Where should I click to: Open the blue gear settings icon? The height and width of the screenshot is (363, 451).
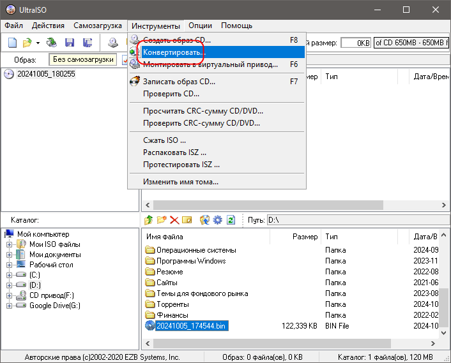coord(217,220)
